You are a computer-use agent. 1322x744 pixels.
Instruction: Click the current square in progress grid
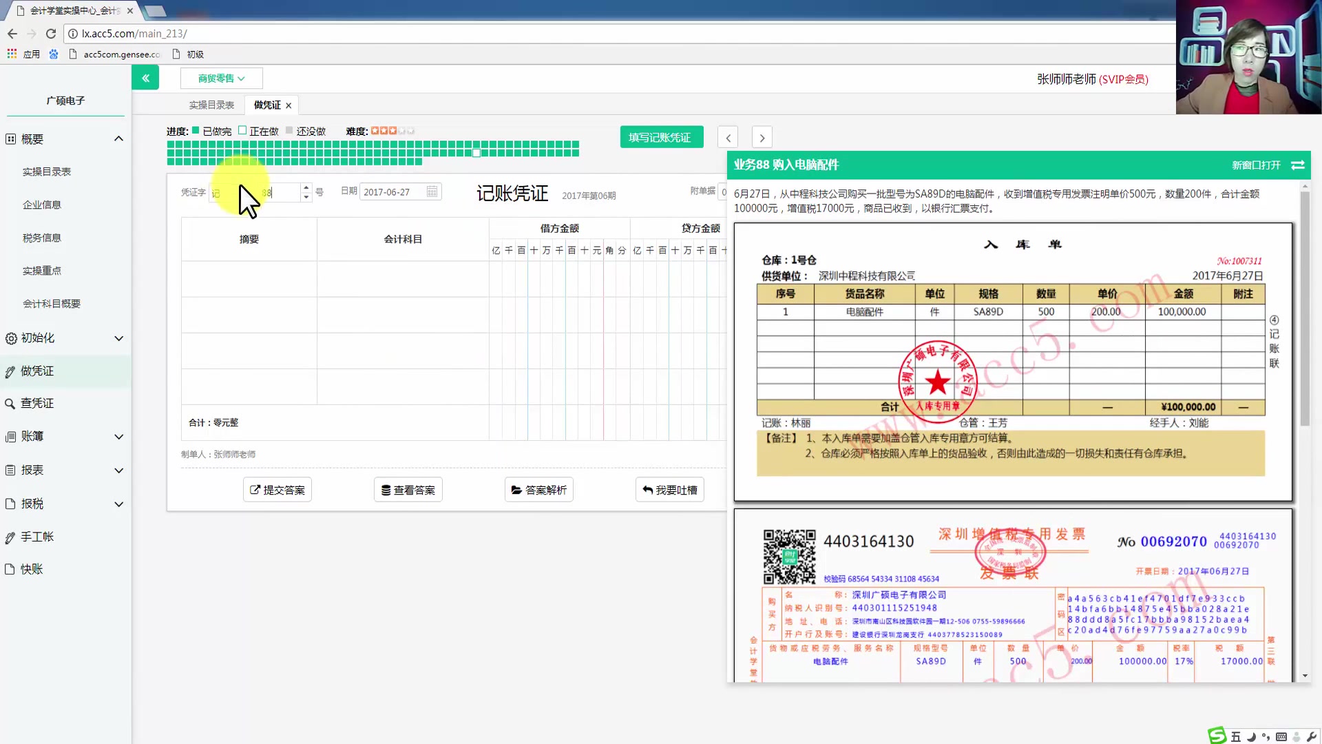476,153
